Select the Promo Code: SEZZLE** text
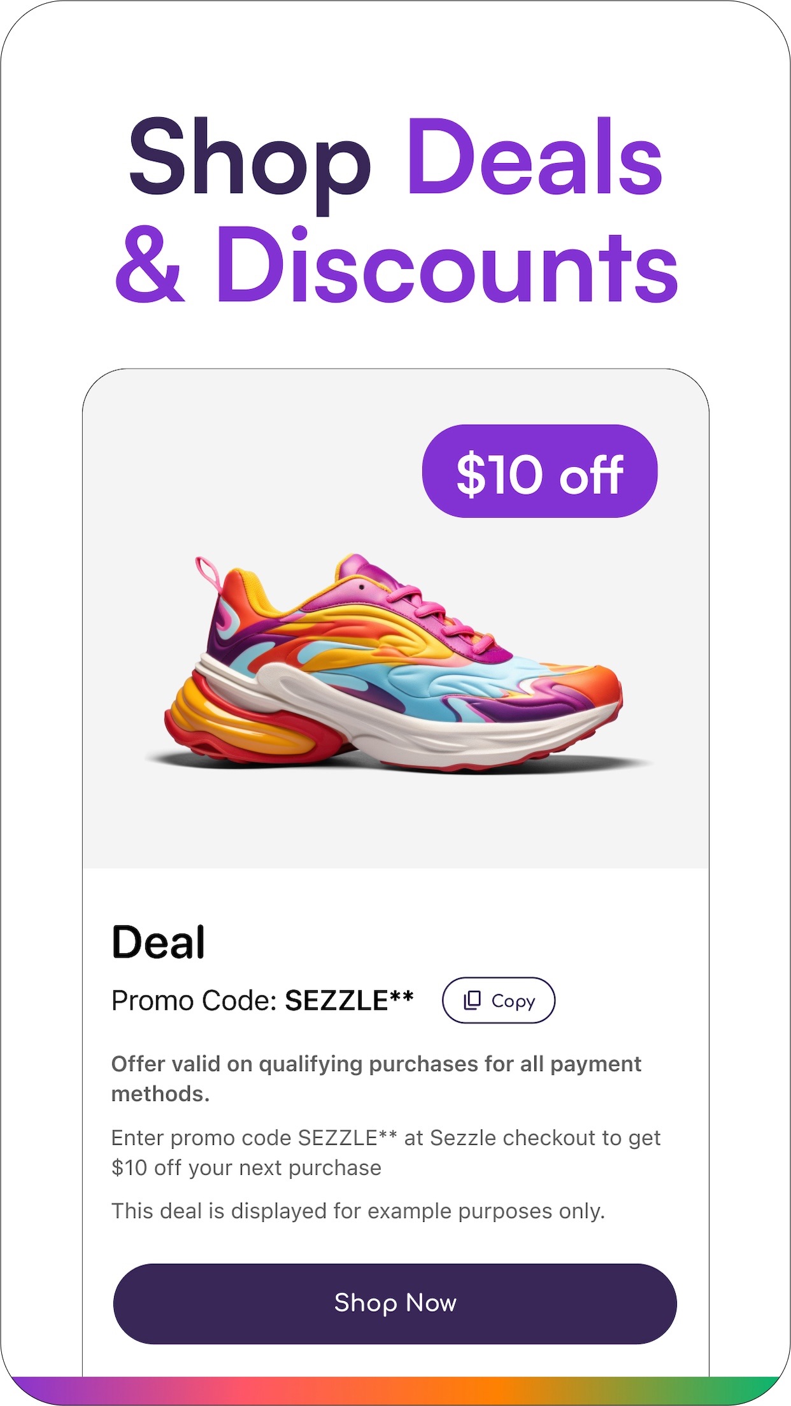The height and width of the screenshot is (1406, 791). point(263,1000)
